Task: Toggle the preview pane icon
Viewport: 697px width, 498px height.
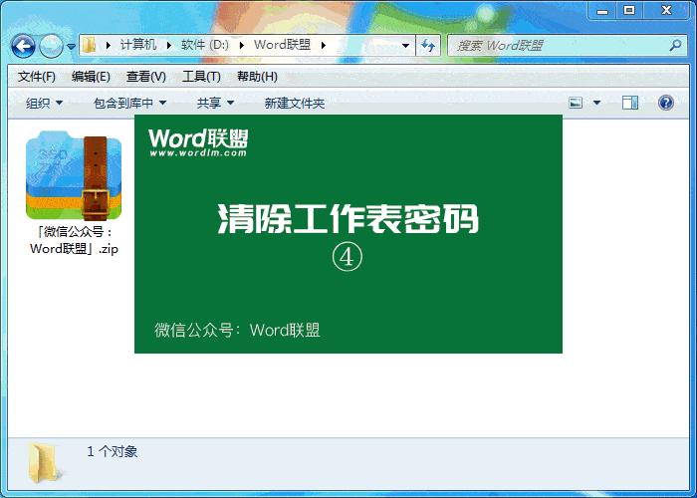Action: point(630,104)
